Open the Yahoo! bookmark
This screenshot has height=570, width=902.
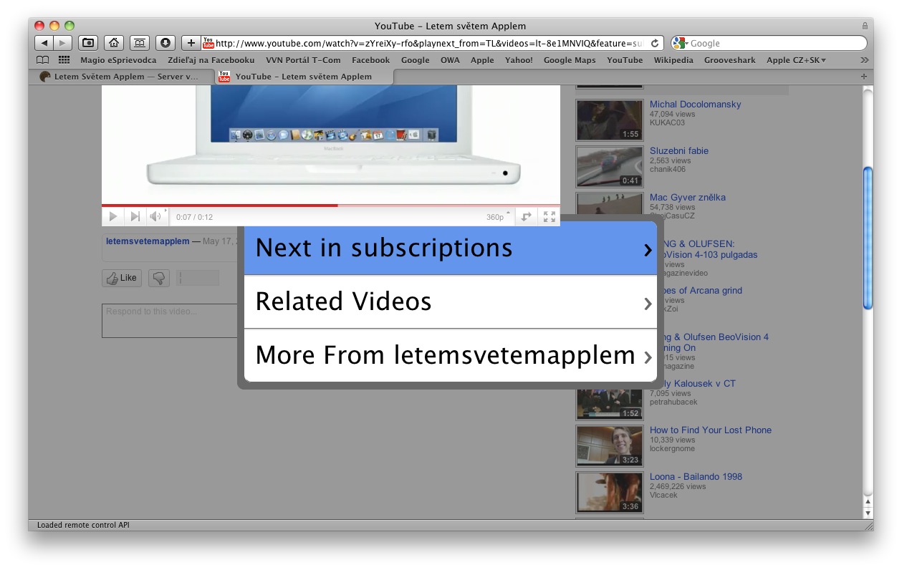point(519,60)
